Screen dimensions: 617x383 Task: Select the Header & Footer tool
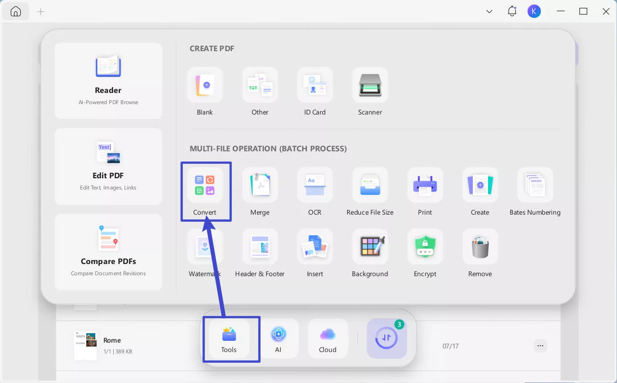[260, 247]
